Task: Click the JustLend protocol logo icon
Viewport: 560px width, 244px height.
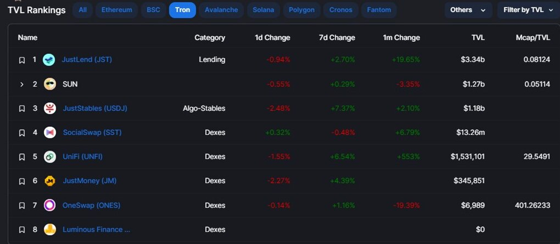Action: [49, 60]
